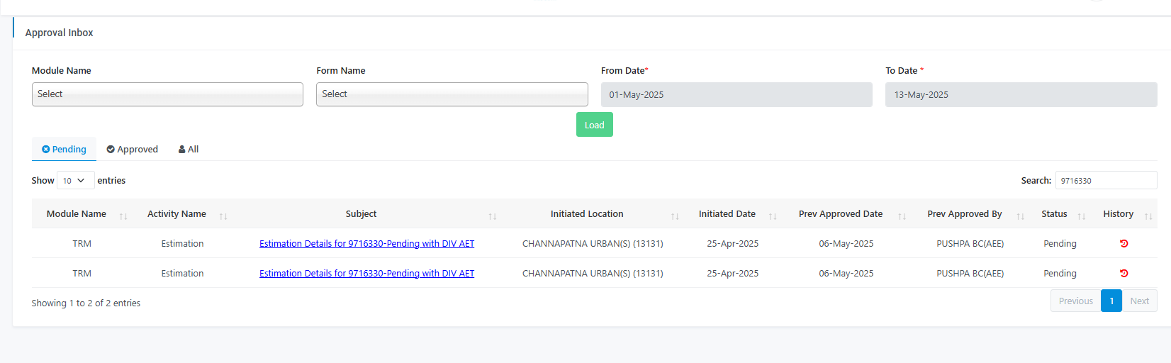Sort by Status column arrows
Screen dimensions: 1171x363
(x=1082, y=216)
